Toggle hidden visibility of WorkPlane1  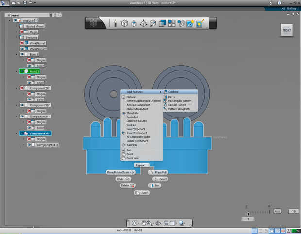[22, 43]
